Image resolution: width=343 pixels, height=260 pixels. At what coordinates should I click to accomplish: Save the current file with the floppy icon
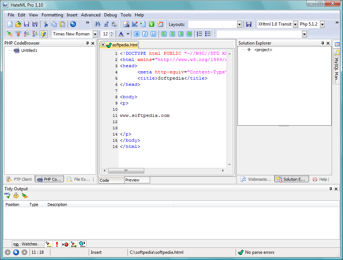(26, 24)
